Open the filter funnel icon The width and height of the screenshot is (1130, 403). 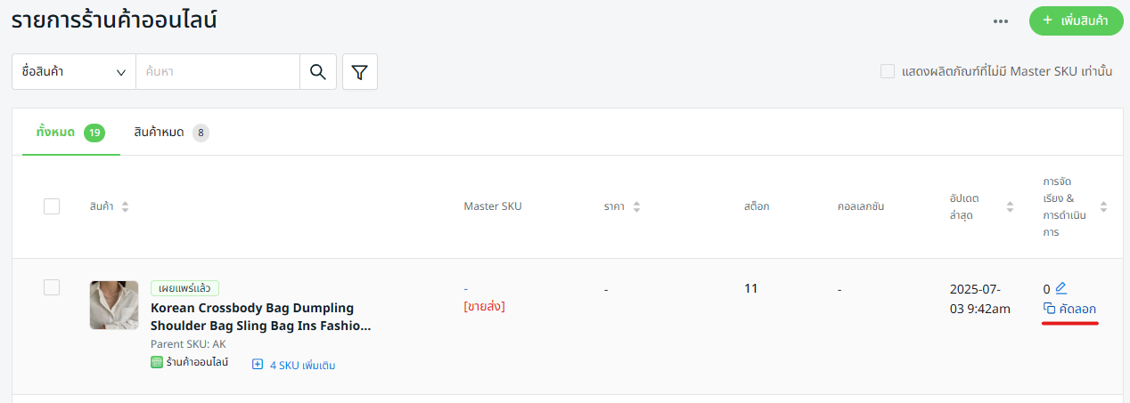[x=360, y=72]
